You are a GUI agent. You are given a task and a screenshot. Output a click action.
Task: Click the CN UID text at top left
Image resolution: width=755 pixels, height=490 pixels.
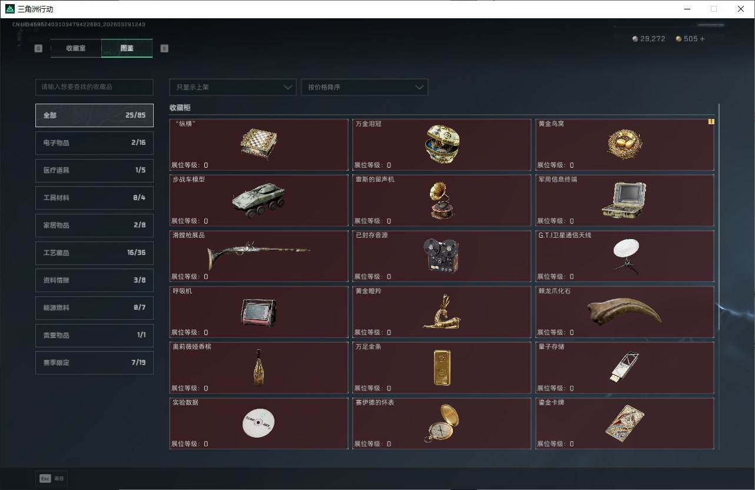click(x=79, y=25)
